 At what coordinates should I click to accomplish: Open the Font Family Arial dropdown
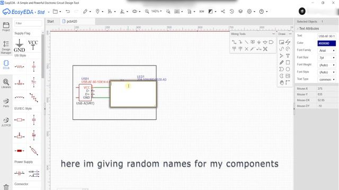click(x=327, y=51)
